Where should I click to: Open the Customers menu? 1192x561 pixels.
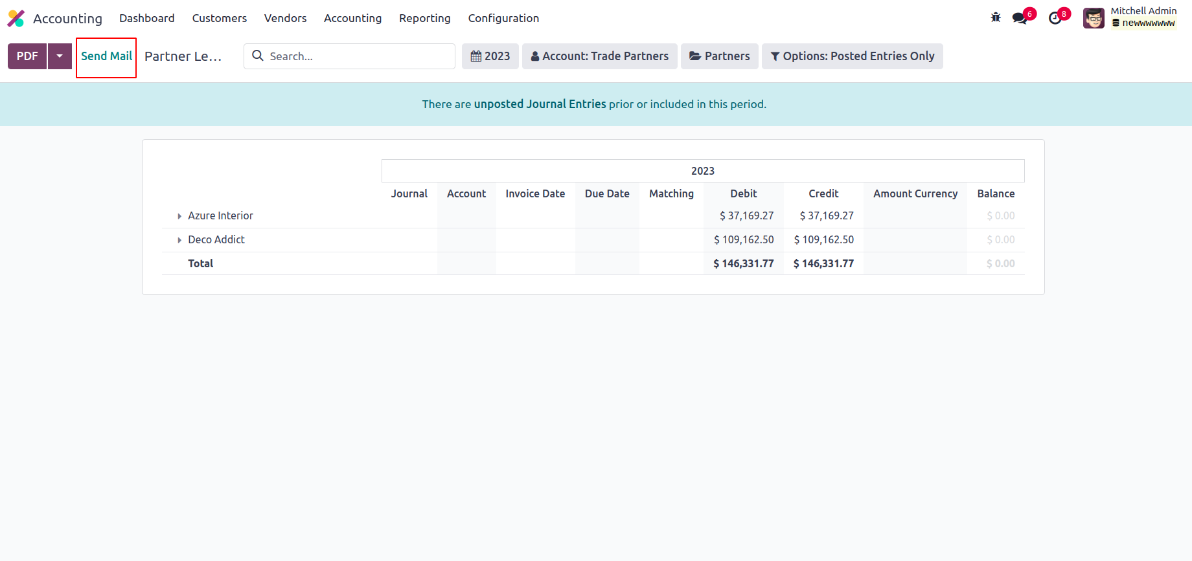pyautogui.click(x=219, y=18)
